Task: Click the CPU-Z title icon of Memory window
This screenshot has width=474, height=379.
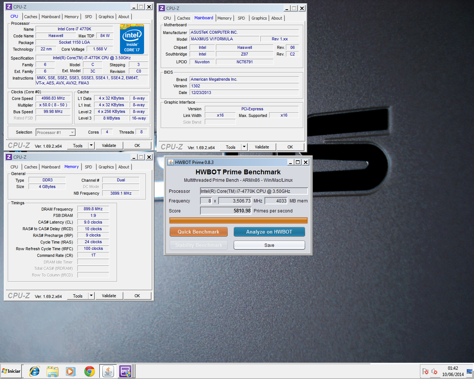Action: [9, 157]
